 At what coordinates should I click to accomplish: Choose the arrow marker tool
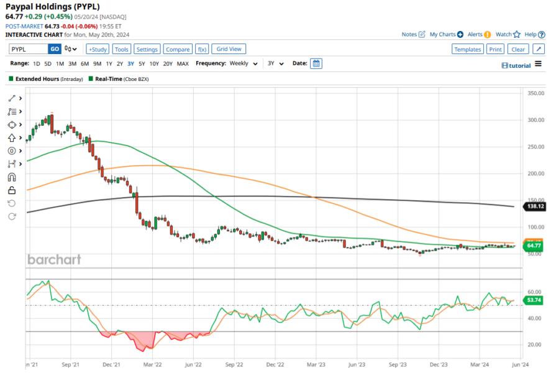[x=12, y=138]
